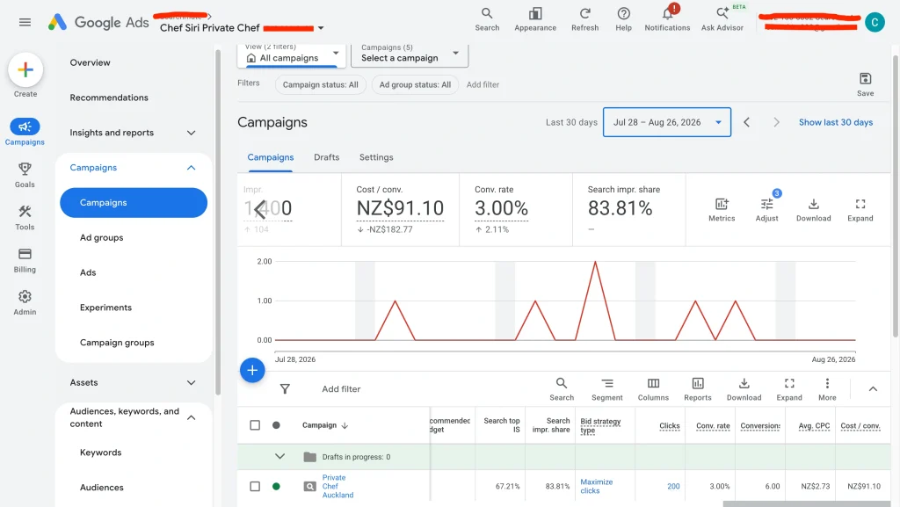The height and width of the screenshot is (507, 900).
Task: Save the current view
Action: [x=865, y=84]
